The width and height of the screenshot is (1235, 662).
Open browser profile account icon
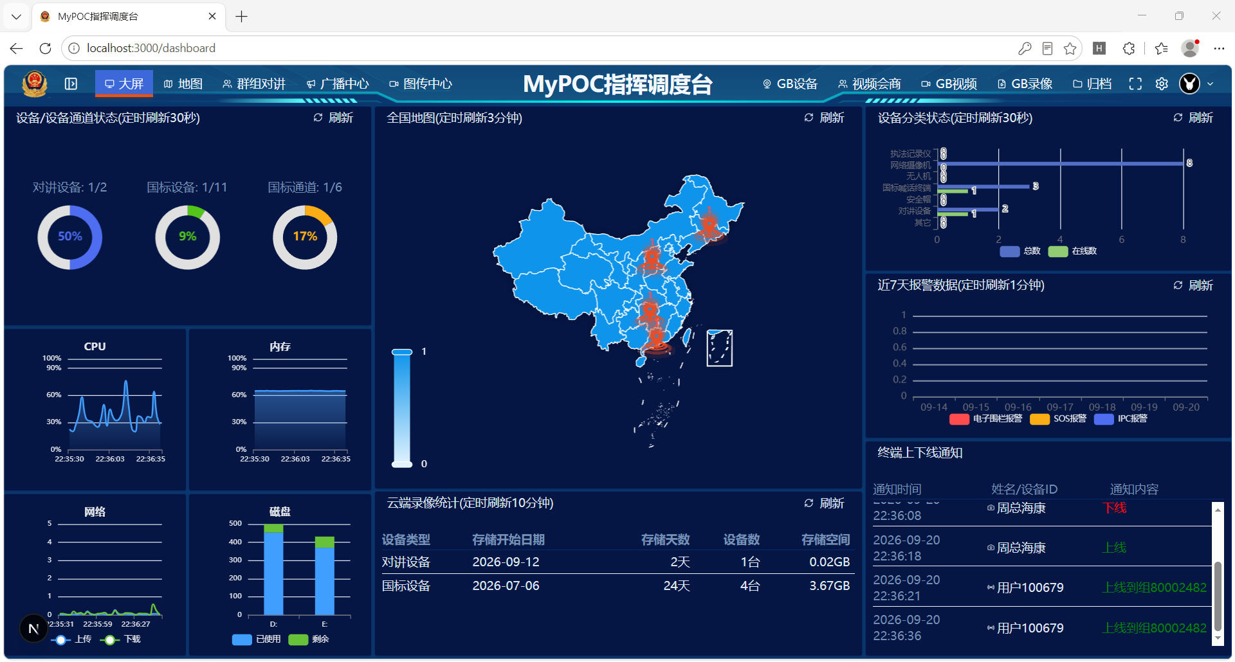[x=1190, y=48]
